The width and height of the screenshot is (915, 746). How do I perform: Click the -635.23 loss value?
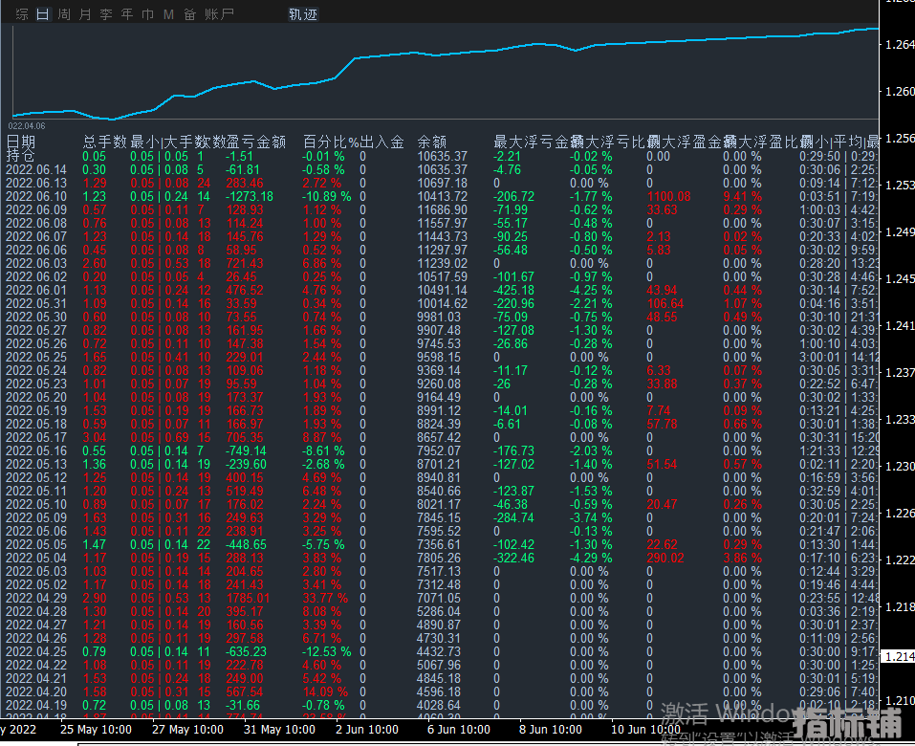(x=247, y=652)
